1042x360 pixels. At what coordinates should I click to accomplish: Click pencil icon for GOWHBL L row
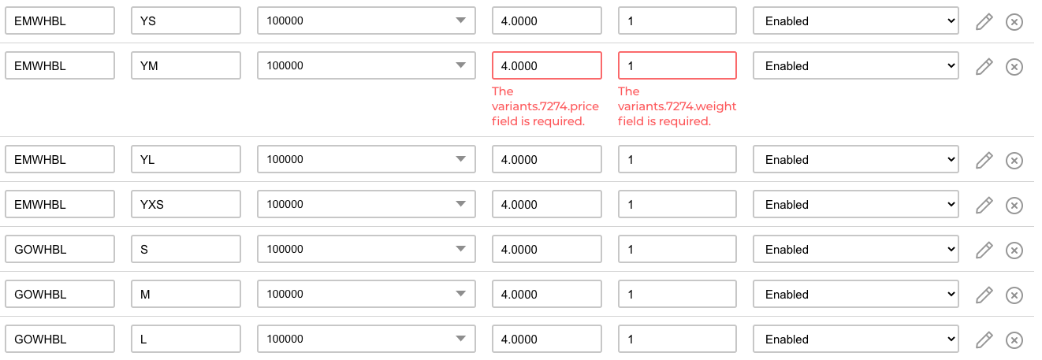point(984,340)
